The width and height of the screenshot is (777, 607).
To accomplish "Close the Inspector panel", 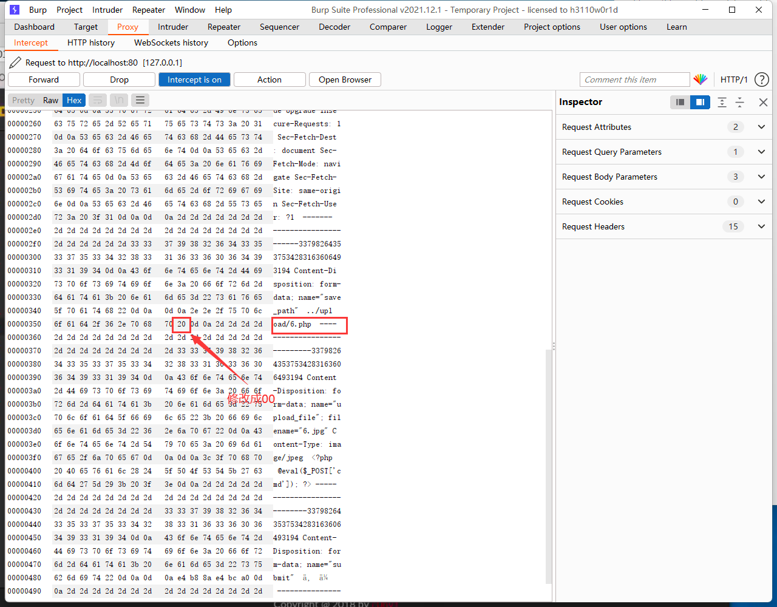I will tap(763, 102).
